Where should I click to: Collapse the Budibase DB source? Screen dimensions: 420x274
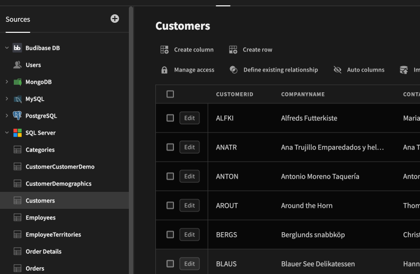point(7,48)
